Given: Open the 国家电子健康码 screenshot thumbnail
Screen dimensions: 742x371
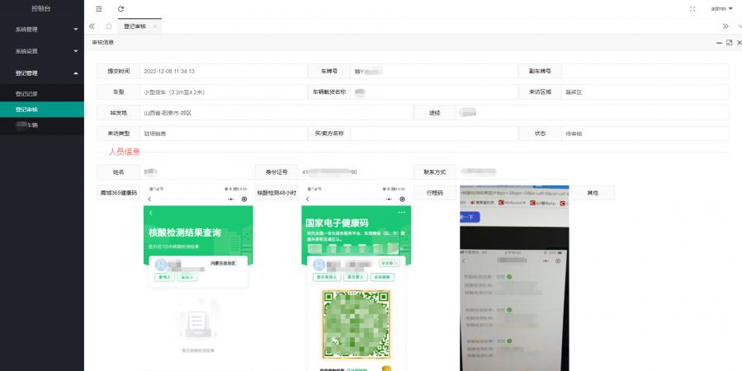Looking at the screenshot, I should click(x=356, y=280).
